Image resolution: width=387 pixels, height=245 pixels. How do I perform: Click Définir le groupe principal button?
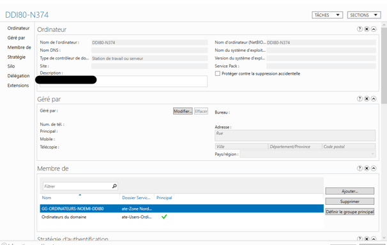click(350, 212)
